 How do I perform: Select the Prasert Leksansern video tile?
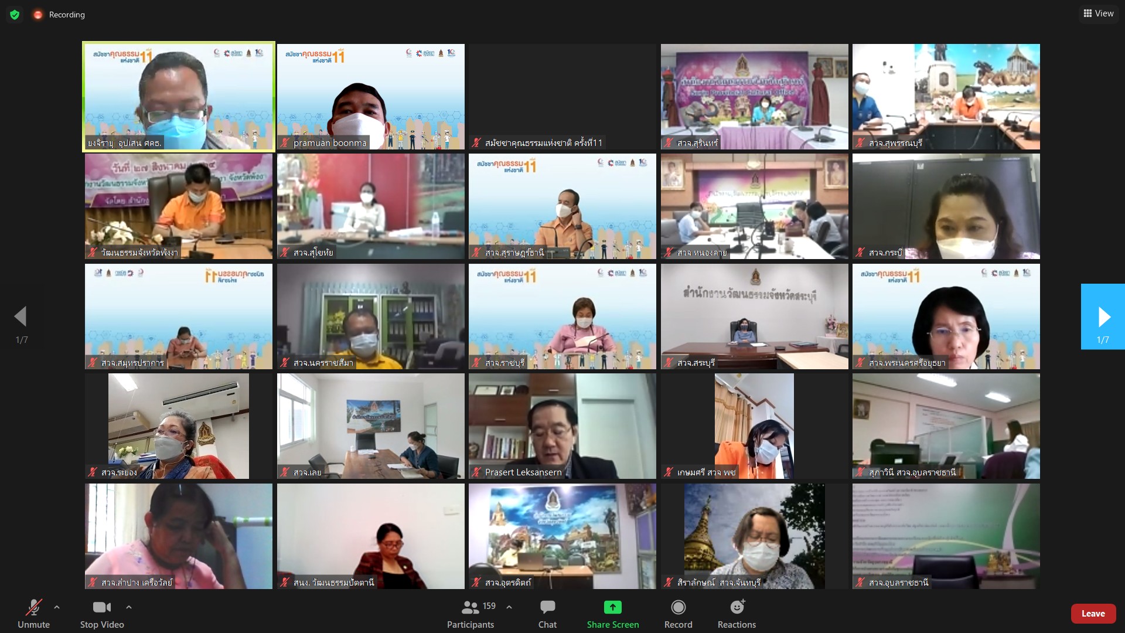562,426
